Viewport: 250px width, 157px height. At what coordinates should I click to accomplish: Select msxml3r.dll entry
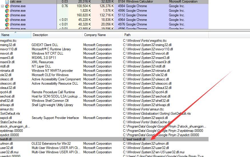(x=7, y=62)
